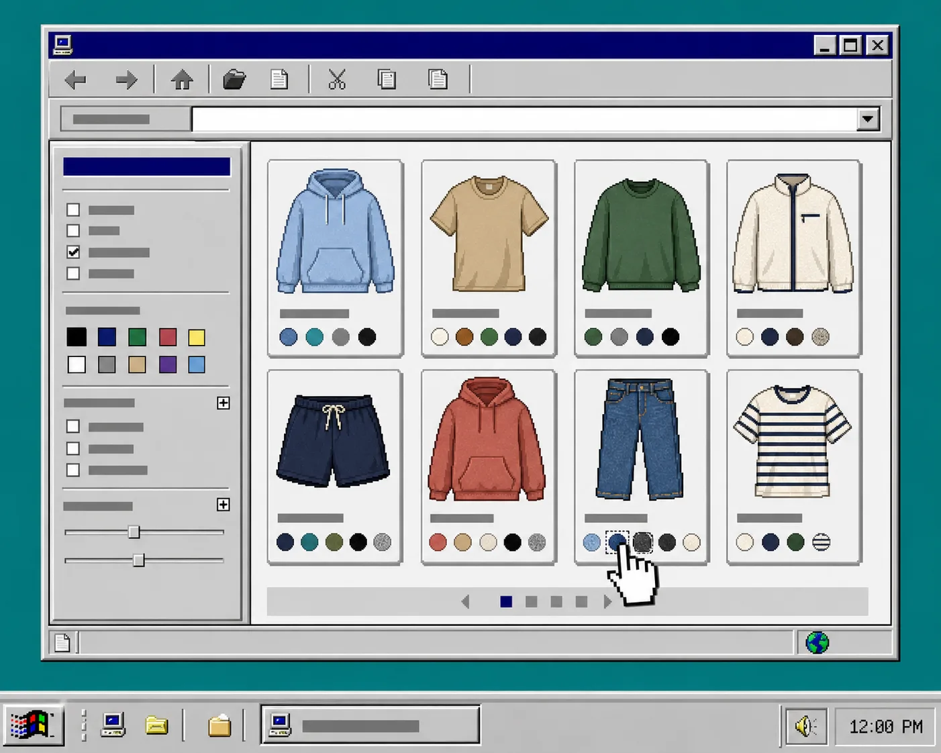This screenshot has width=941, height=753.
Task: Click the lower slider handle in the sidebar
Action: [138, 560]
